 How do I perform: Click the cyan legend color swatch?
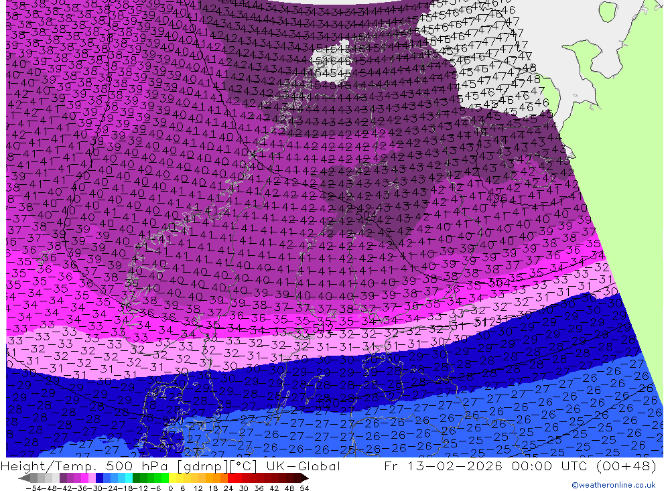[129, 478]
